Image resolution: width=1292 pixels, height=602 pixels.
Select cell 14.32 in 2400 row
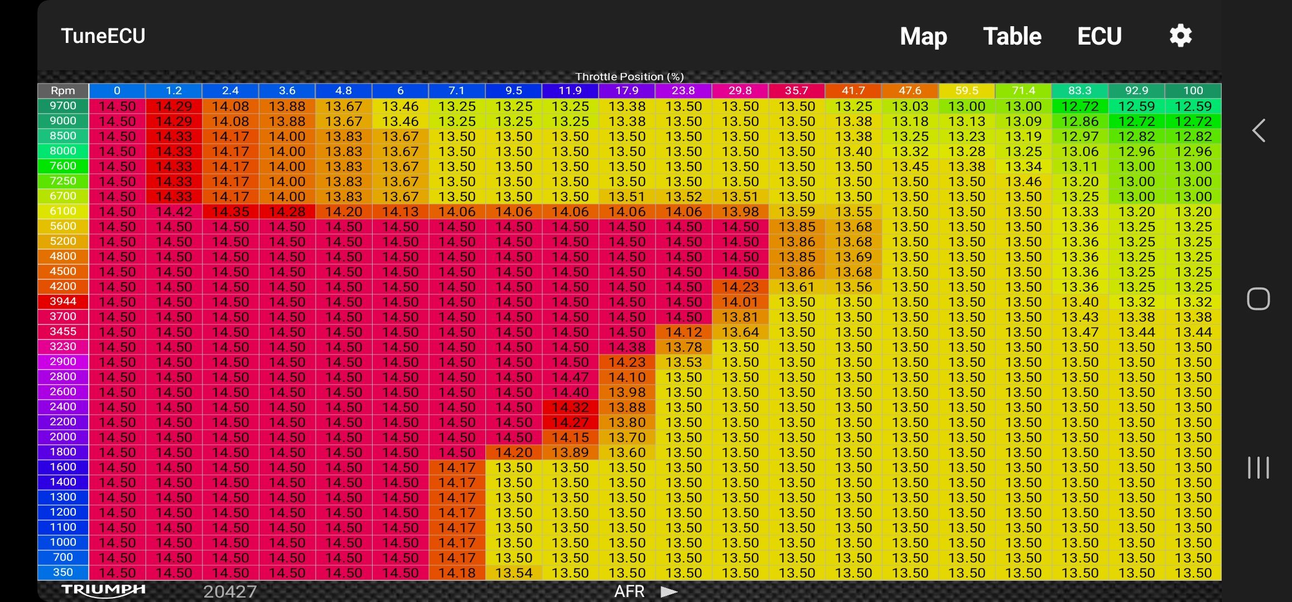click(x=570, y=407)
